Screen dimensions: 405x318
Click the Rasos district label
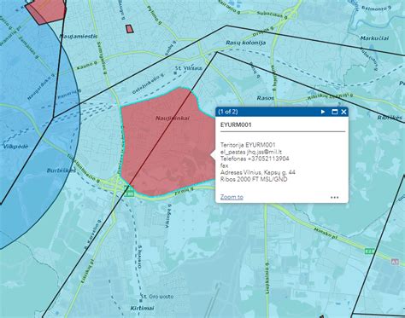pos(265,98)
